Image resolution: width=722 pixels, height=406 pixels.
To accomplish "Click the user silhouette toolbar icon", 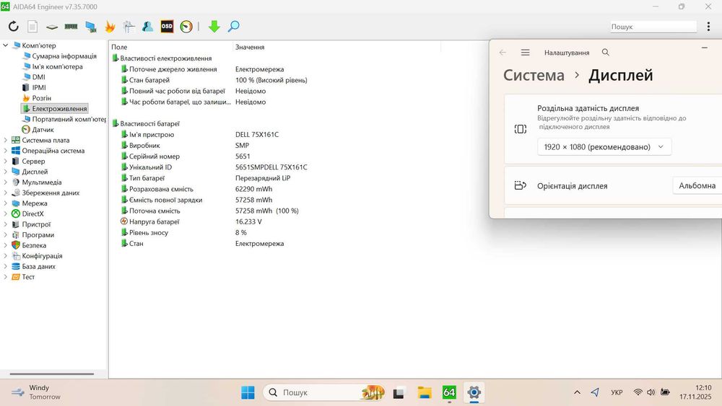I will click(147, 27).
